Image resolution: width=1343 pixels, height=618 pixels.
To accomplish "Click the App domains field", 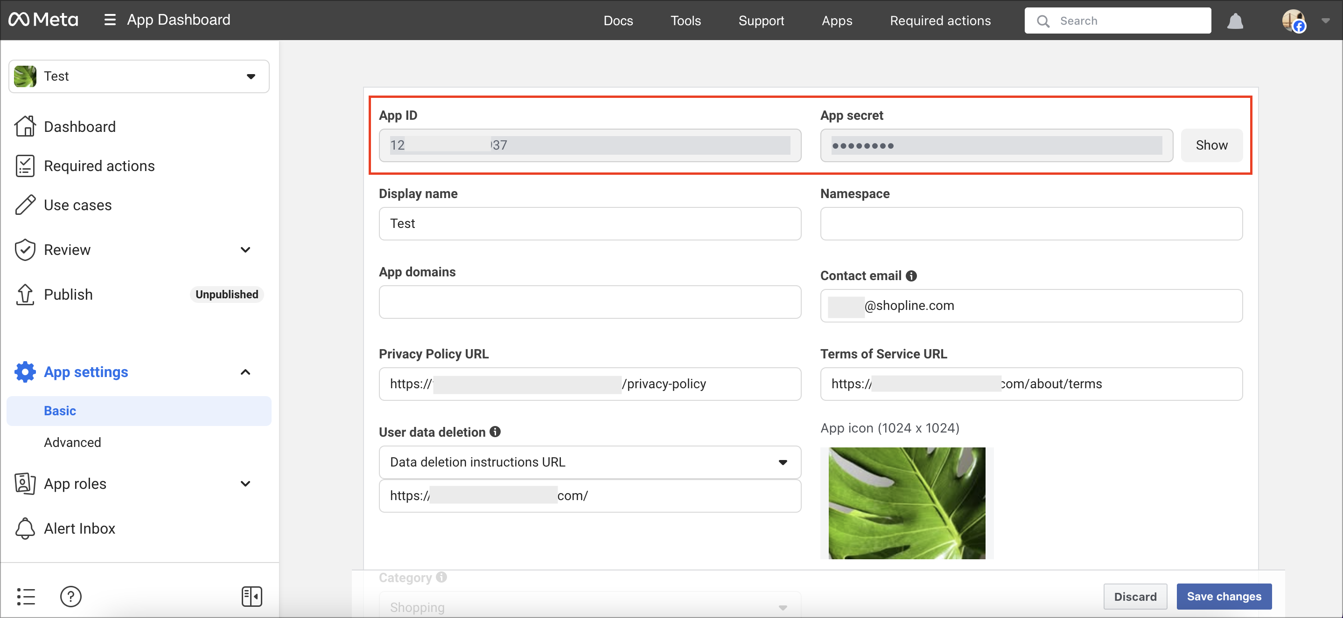I will (590, 302).
